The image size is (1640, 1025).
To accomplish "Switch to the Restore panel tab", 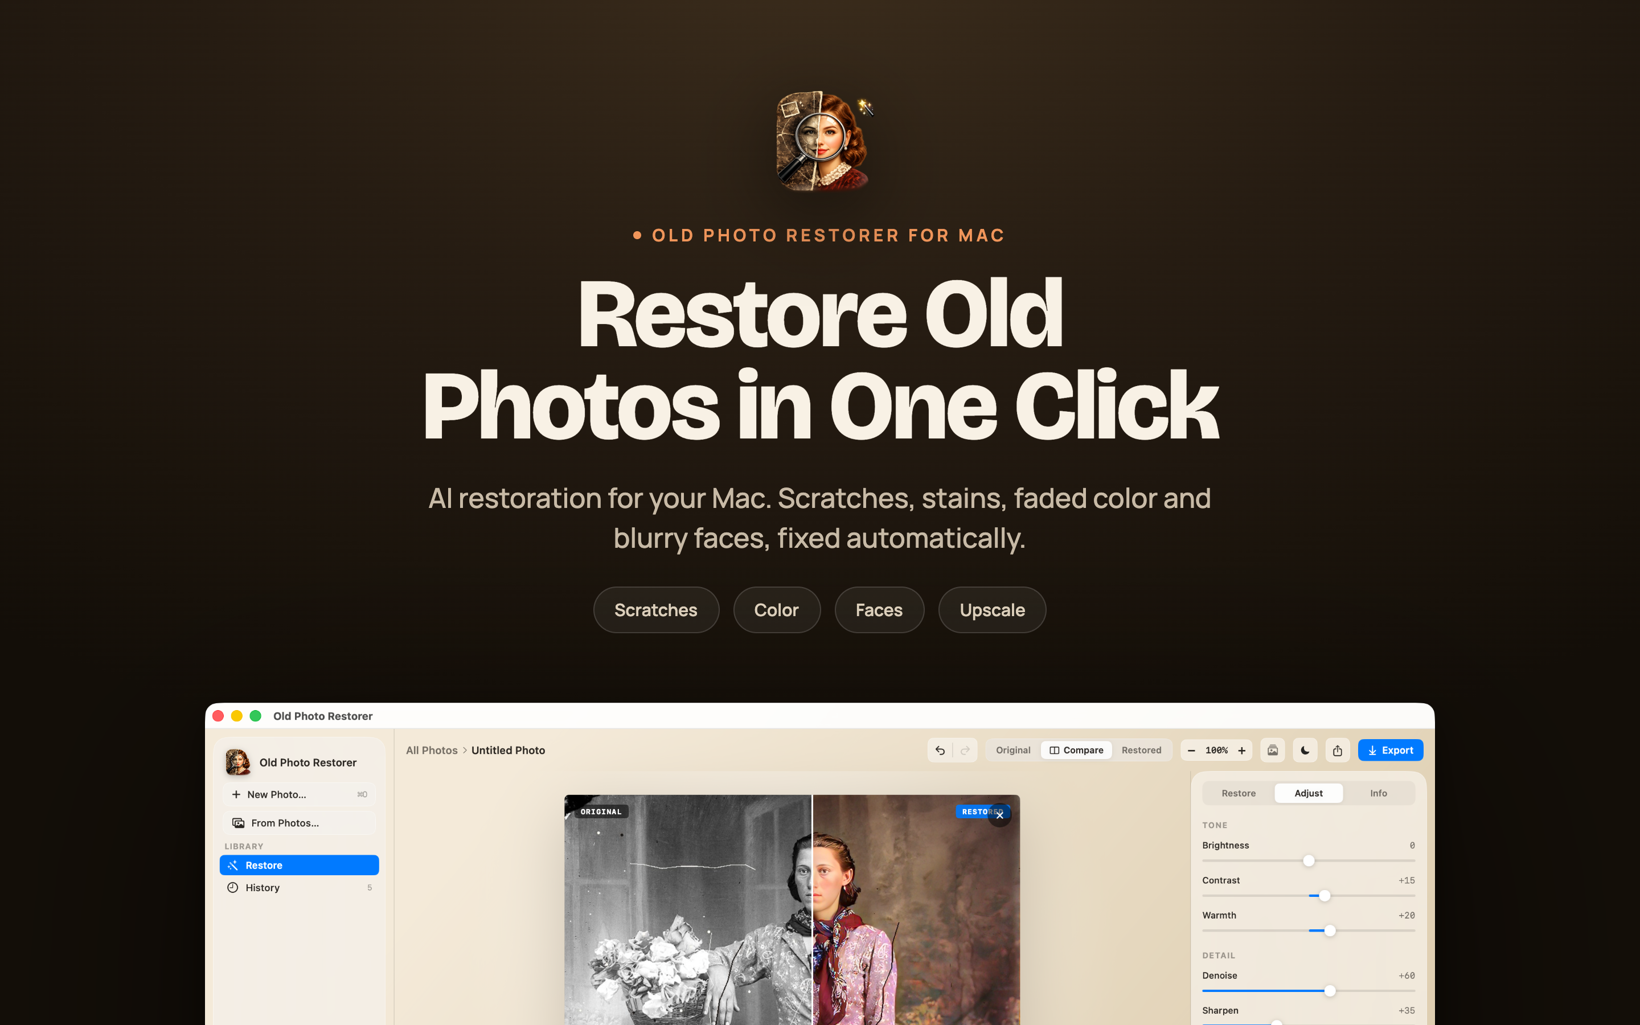I will [1238, 793].
